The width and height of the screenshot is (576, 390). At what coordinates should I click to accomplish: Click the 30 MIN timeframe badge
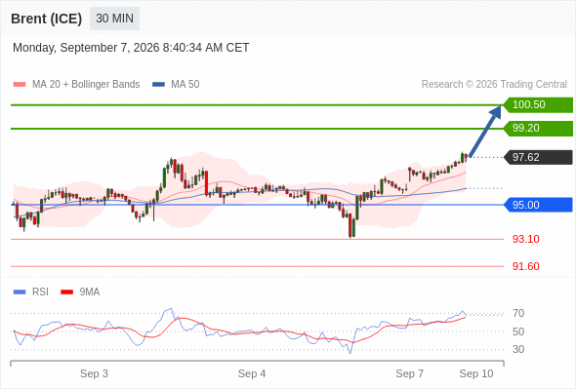coord(114,19)
